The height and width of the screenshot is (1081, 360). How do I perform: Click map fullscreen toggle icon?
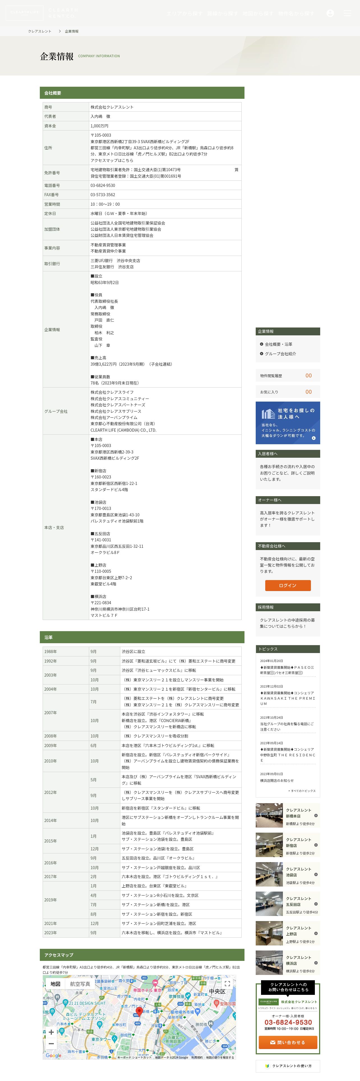click(227, 983)
